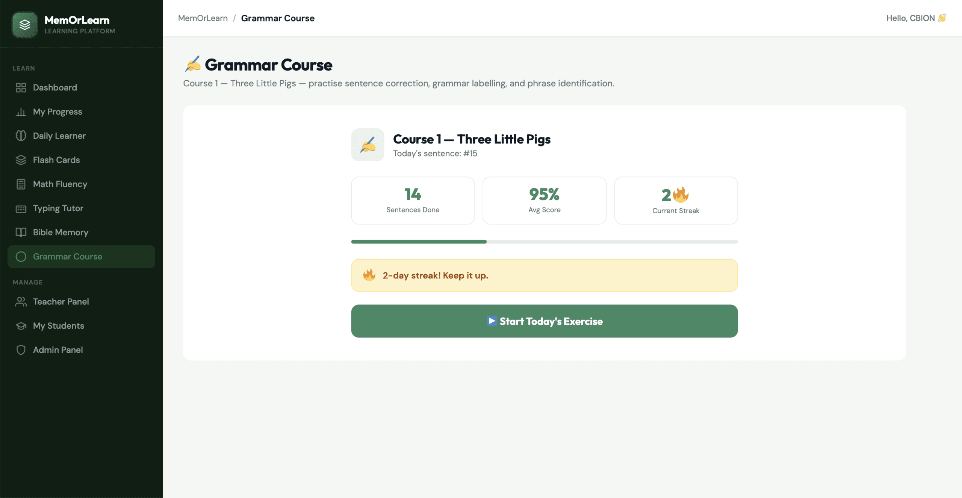Open Flash Cards section
The height and width of the screenshot is (498, 962).
coord(81,160)
